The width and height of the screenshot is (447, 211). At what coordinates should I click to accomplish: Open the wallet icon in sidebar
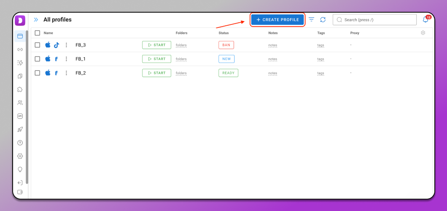pos(20,192)
